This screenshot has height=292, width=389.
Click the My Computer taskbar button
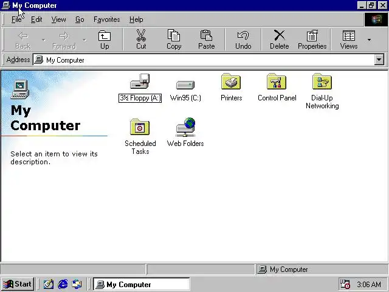142,284
